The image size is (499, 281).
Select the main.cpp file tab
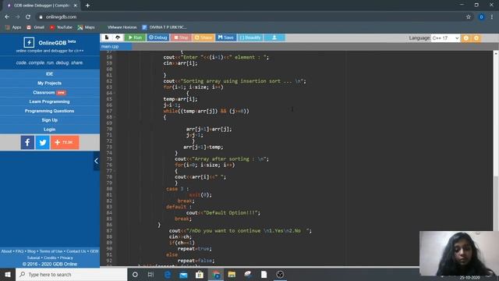[x=110, y=47]
